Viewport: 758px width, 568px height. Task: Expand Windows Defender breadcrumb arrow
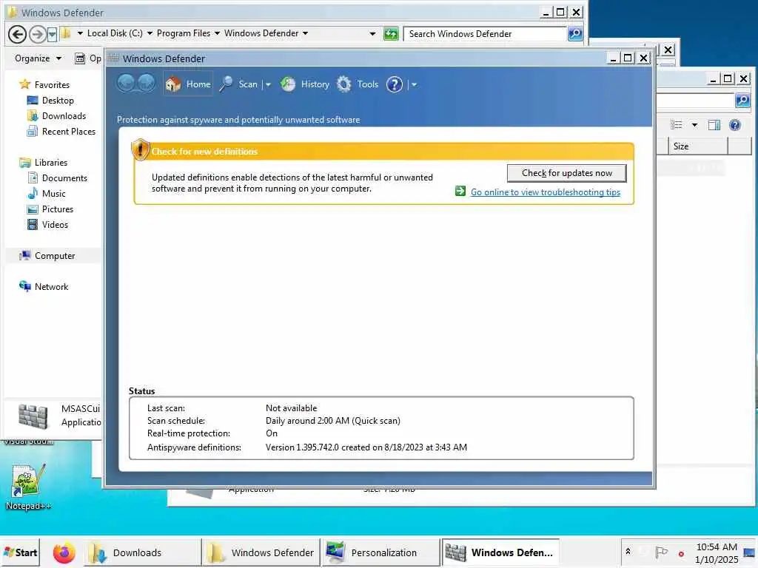(305, 33)
